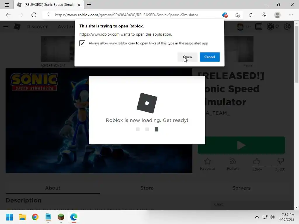The width and height of the screenshot is (299, 224).
Task: Open Roblox hamburger navigation menu
Action: pyautogui.click(x=6, y=27)
